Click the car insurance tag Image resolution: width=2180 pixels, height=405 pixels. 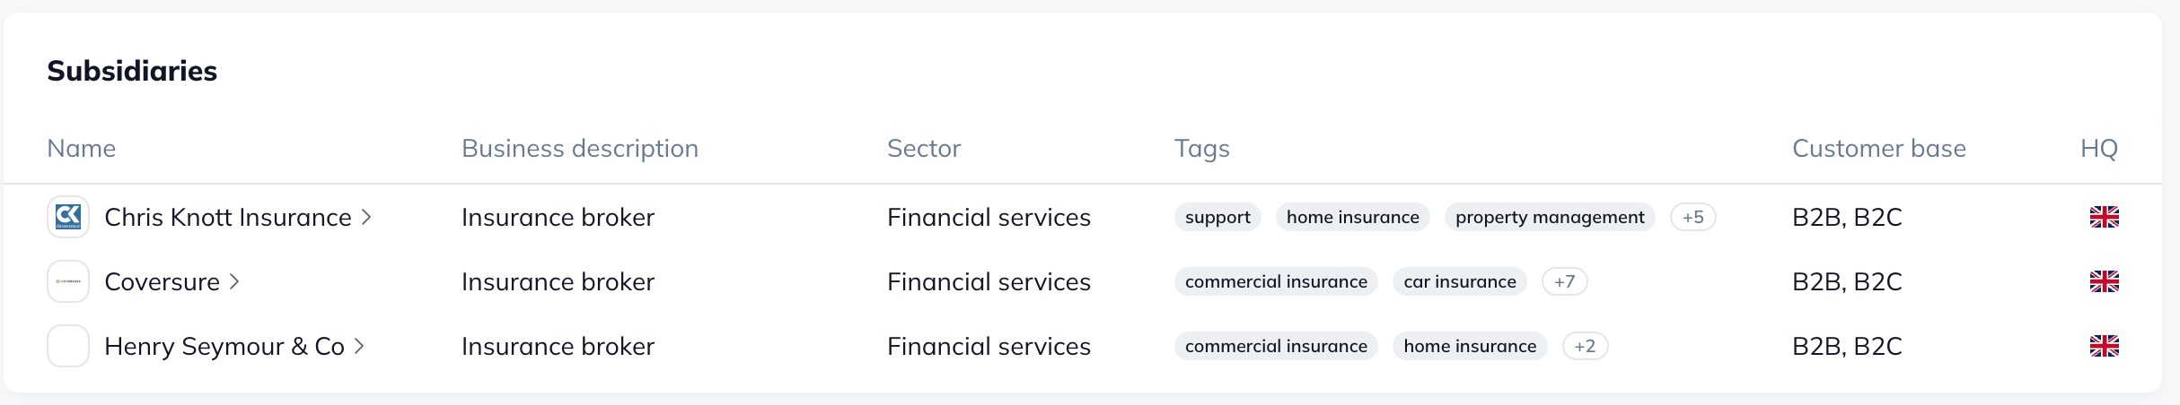click(x=1459, y=281)
